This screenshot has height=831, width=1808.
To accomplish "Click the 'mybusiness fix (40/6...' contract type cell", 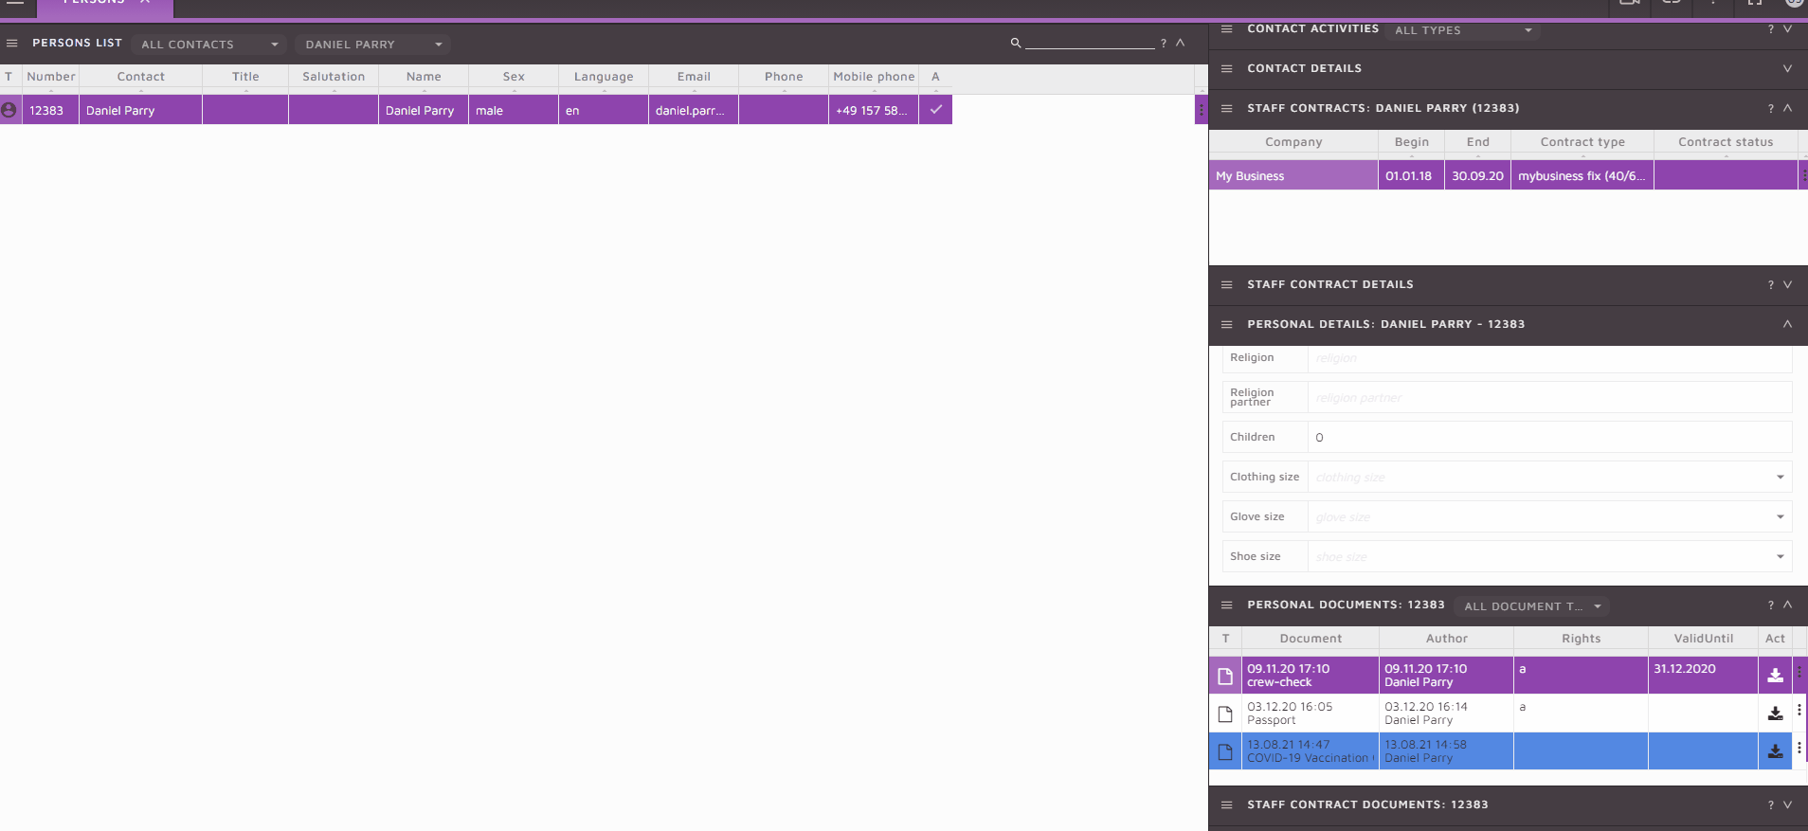I will [1582, 175].
